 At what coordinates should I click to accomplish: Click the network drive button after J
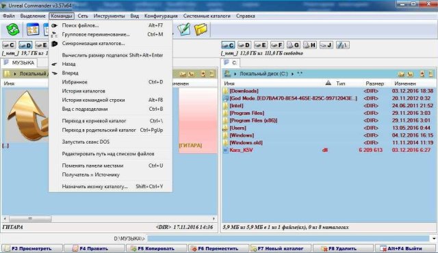tap(343, 45)
